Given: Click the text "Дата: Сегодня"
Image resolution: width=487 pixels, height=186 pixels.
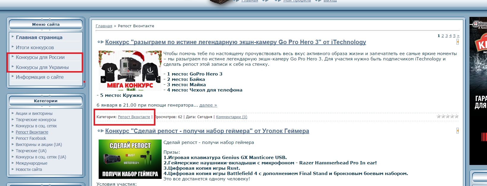Looking at the screenshot, I should 199,117.
